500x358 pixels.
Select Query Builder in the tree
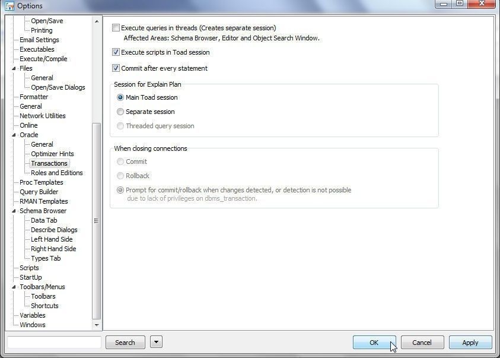pyautogui.click(x=39, y=192)
